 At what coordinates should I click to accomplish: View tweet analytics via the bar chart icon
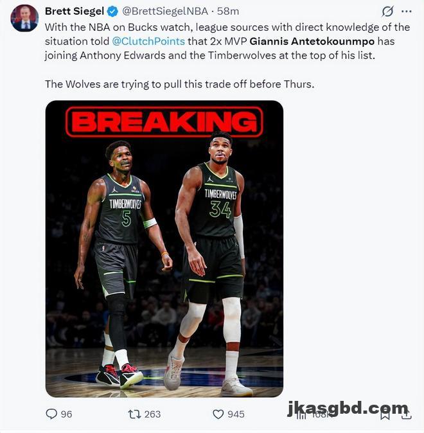coord(302,414)
